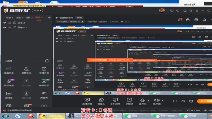Click the popularity value 2670
This screenshot has height=119, width=212.
(x=127, y=22)
